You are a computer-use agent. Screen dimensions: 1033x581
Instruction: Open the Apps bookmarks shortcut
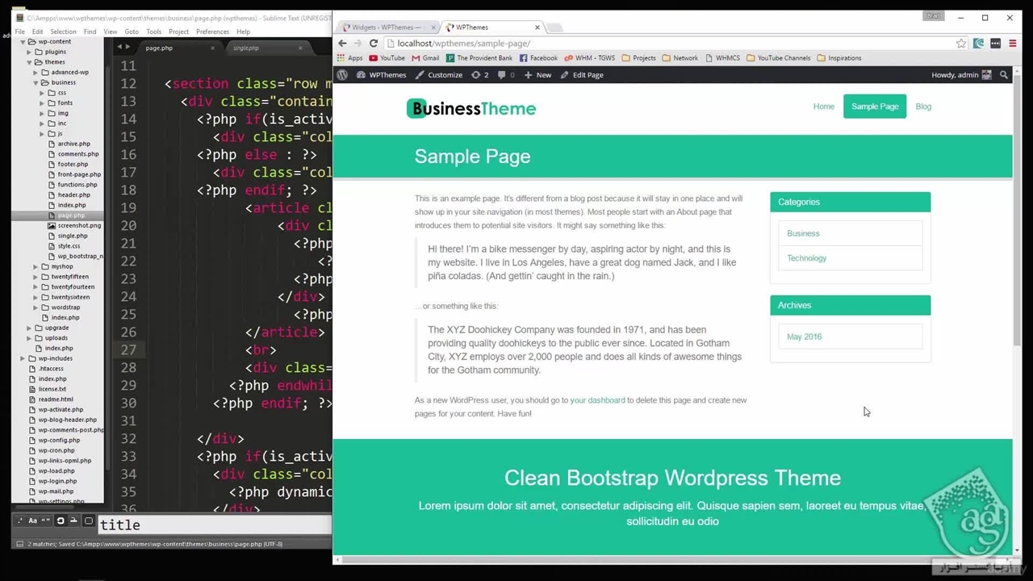[x=349, y=58]
